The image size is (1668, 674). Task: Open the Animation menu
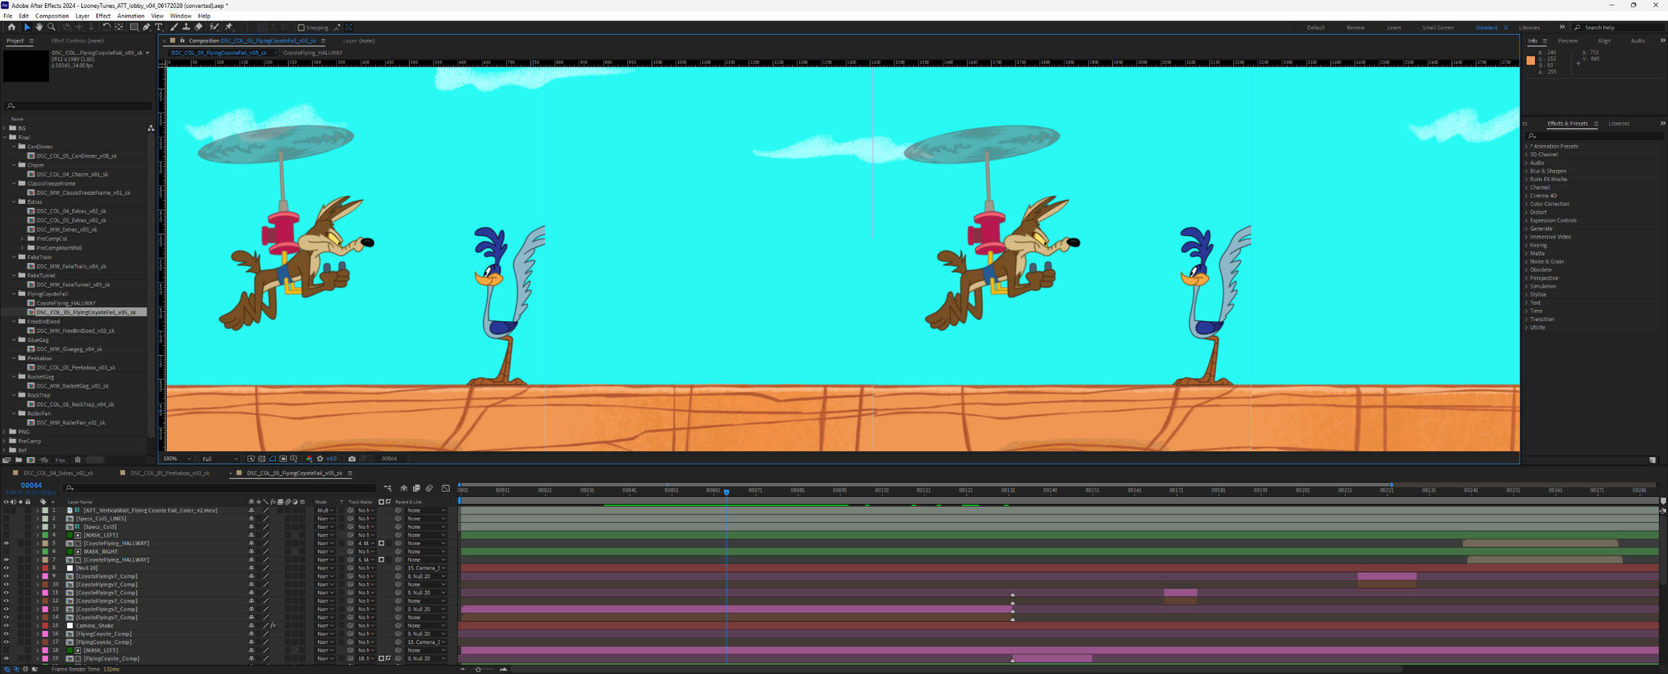pos(130,16)
